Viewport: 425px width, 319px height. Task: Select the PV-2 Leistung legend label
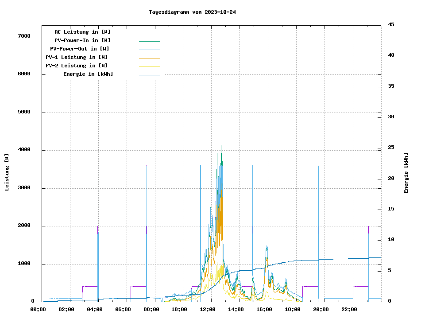pyautogui.click(x=77, y=66)
